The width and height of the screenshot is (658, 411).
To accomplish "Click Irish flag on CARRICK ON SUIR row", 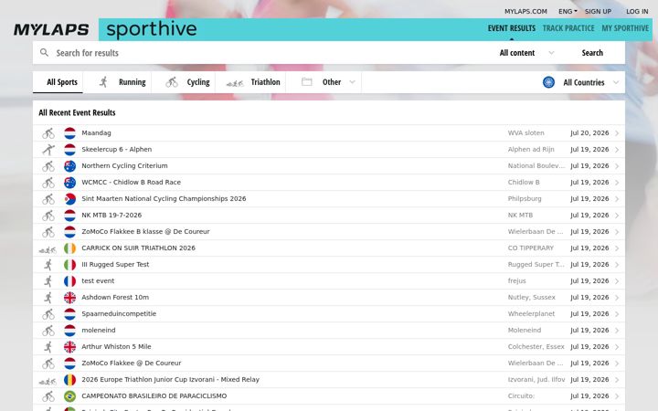I will [x=70, y=248].
